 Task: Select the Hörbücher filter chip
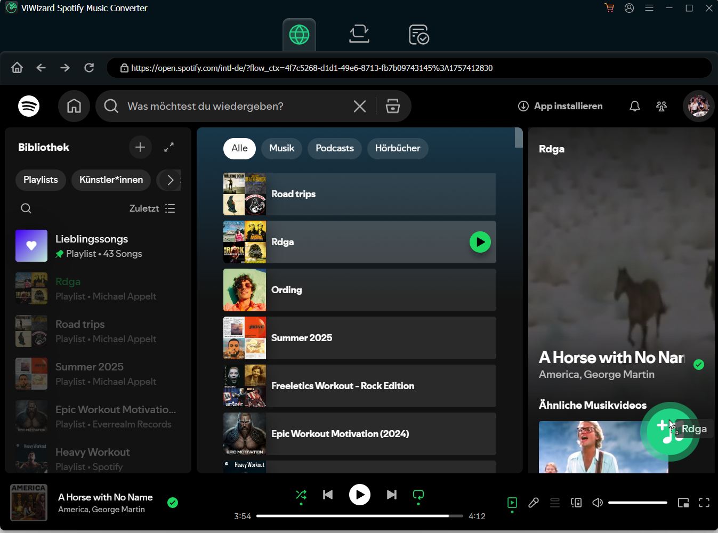[398, 148]
